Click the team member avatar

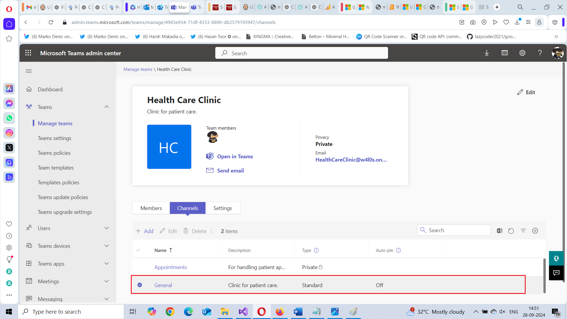click(x=212, y=137)
